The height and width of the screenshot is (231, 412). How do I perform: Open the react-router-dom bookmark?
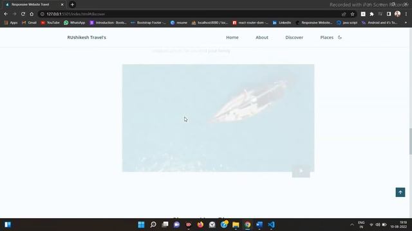coord(250,23)
